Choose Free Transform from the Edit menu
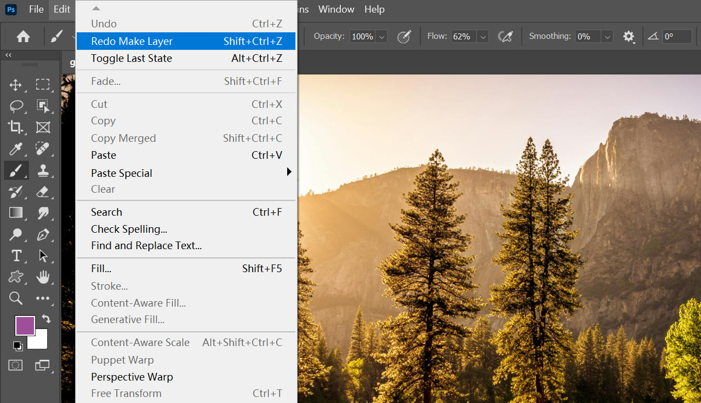The height and width of the screenshot is (403, 701). pyautogui.click(x=126, y=393)
